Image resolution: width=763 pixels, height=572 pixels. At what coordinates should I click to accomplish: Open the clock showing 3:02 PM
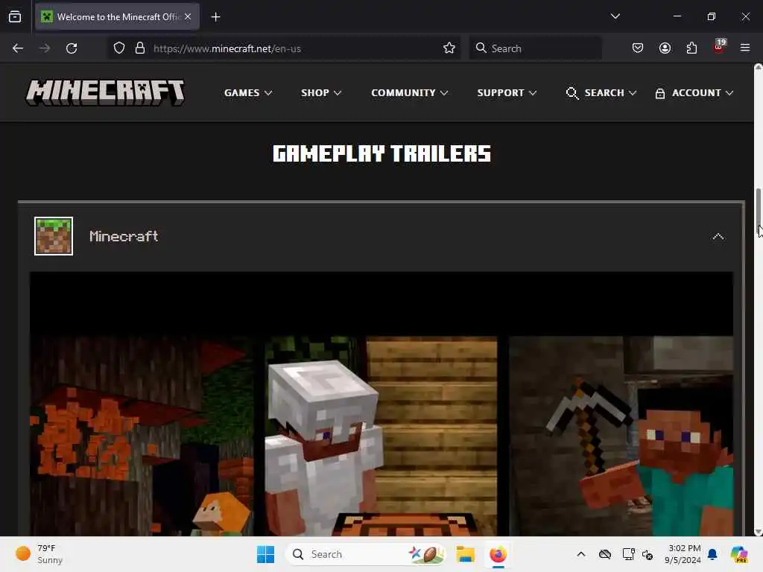683,554
